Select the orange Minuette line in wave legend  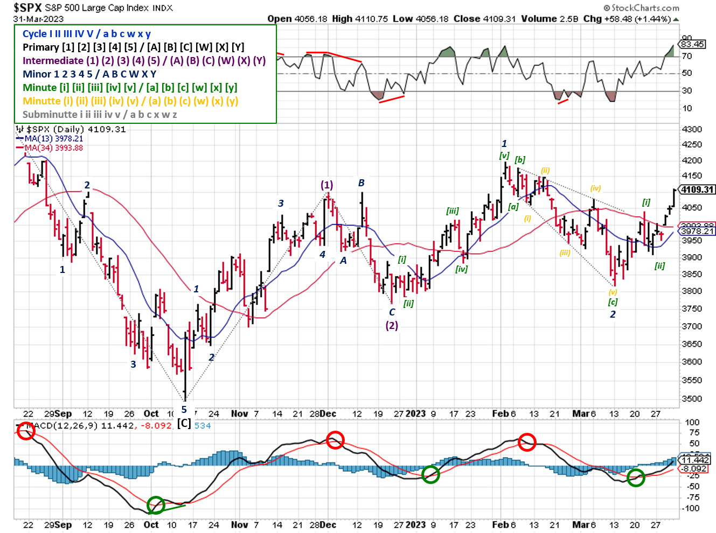pos(130,101)
